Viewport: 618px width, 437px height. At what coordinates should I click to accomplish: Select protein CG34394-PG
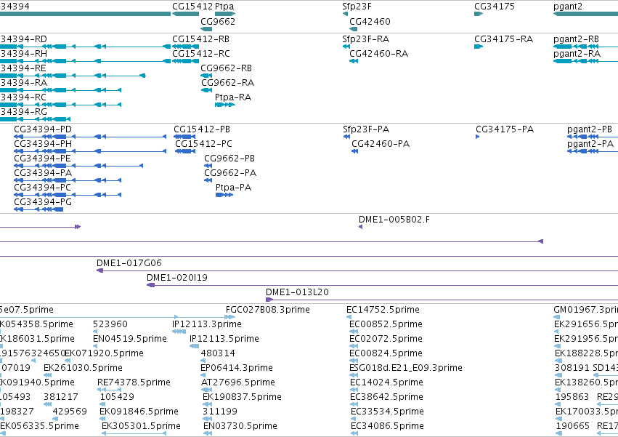(43, 202)
